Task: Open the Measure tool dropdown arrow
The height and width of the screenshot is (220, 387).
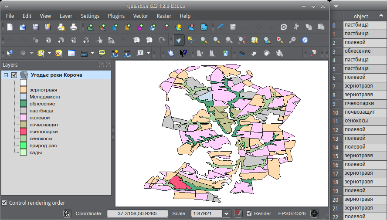Action: coord(92,53)
